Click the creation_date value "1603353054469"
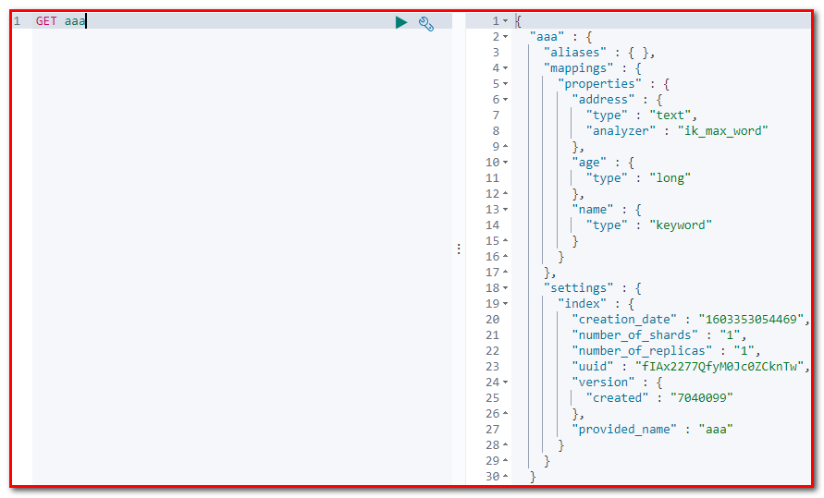 [752, 320]
